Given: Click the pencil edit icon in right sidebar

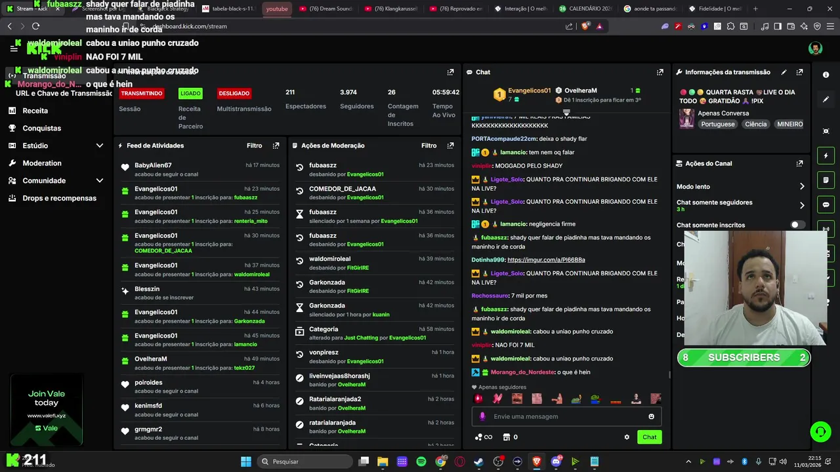Looking at the screenshot, I should tap(826, 99).
